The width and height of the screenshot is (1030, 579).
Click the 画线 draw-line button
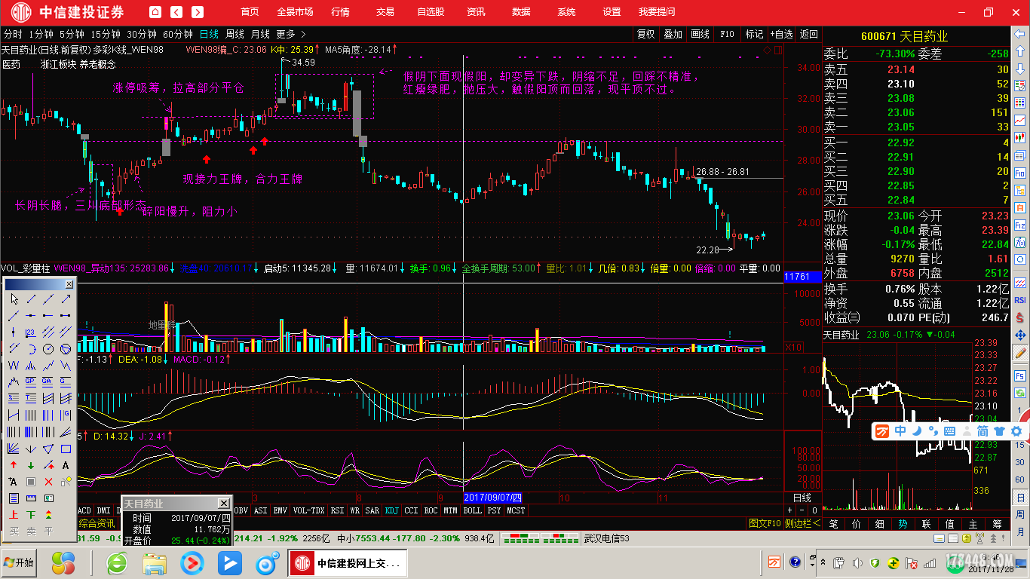click(700, 34)
